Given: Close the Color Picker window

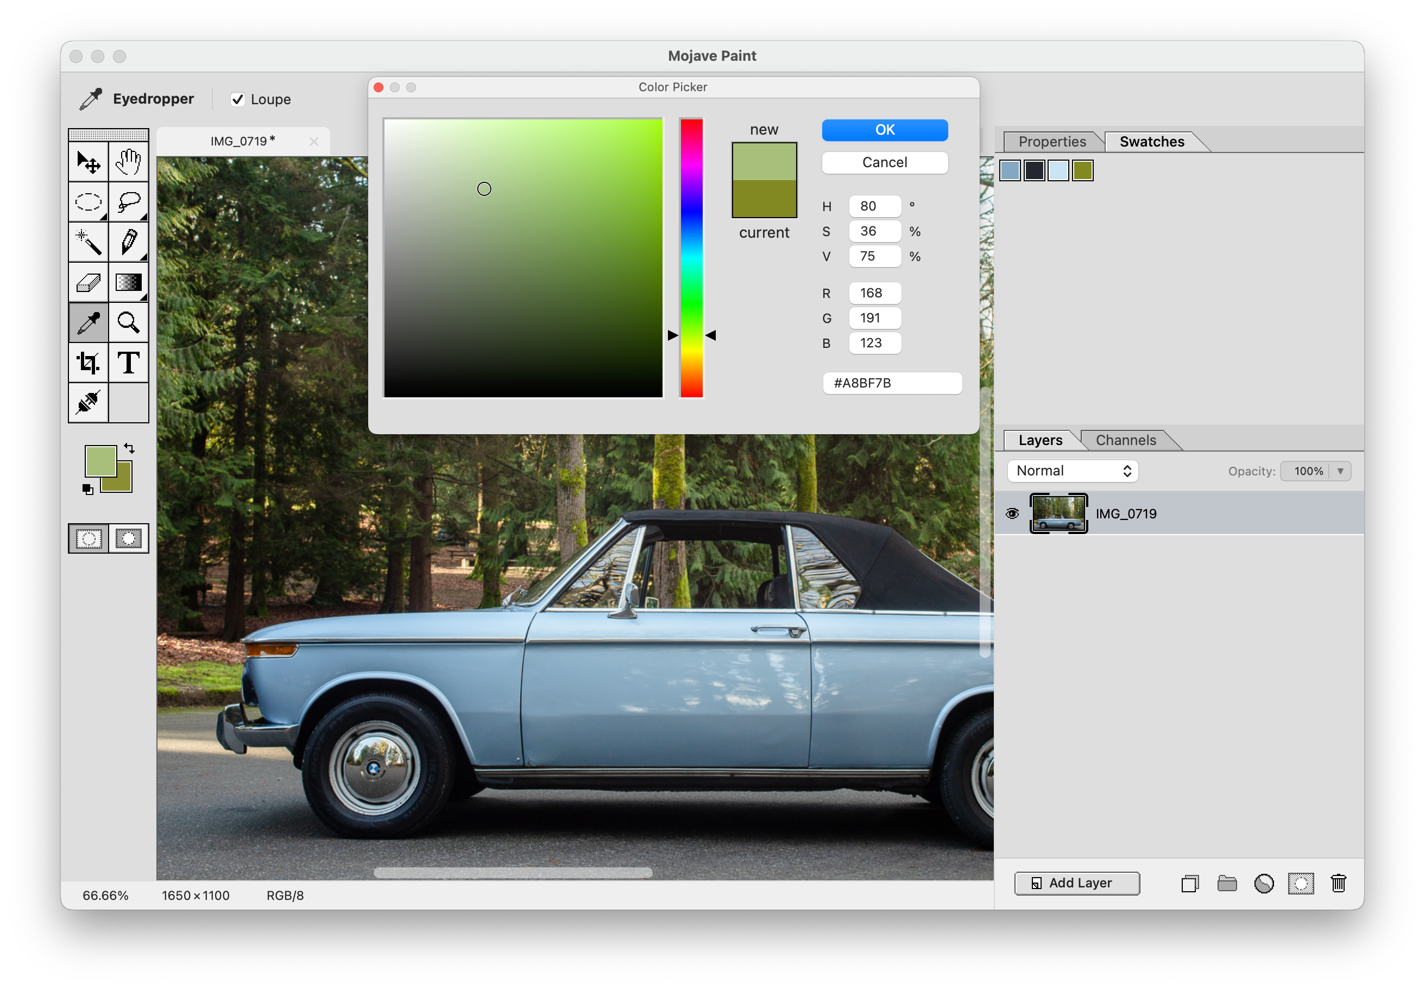Looking at the screenshot, I should pos(379,87).
